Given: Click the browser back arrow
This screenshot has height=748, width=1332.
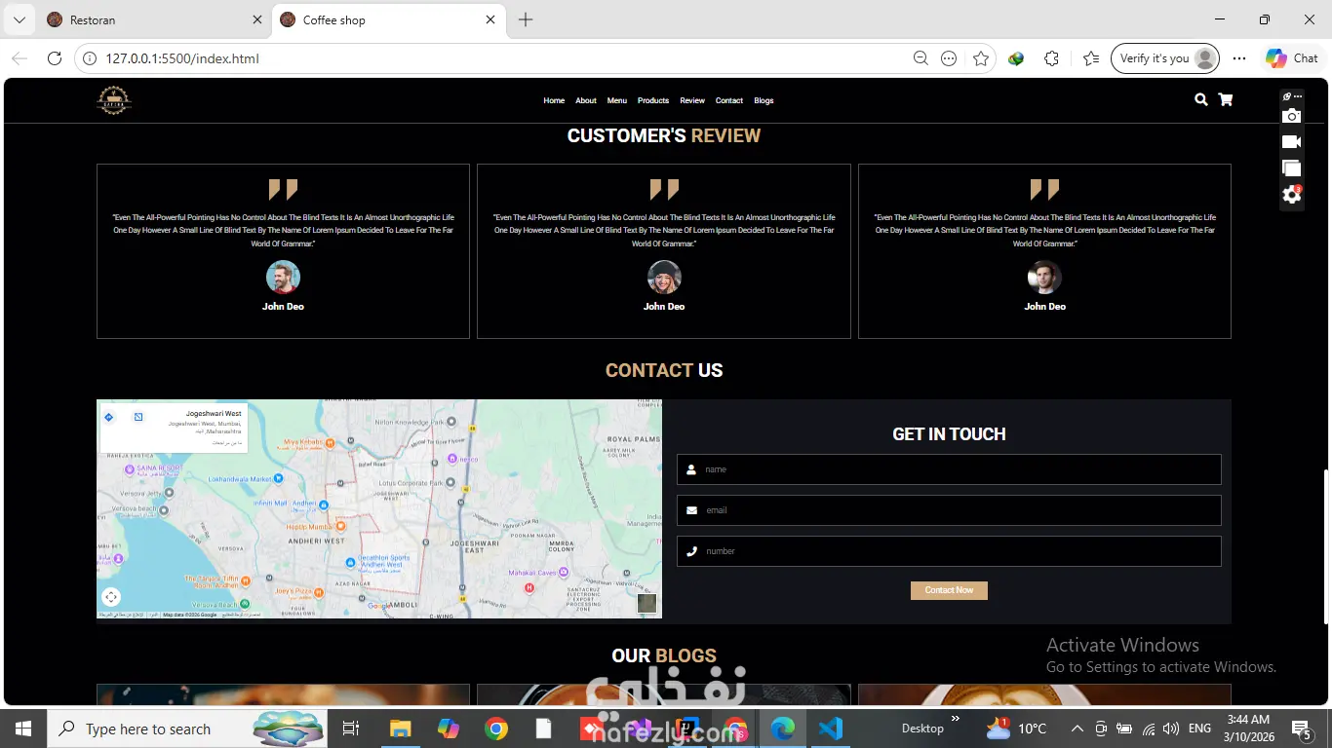Looking at the screenshot, I should (20, 58).
